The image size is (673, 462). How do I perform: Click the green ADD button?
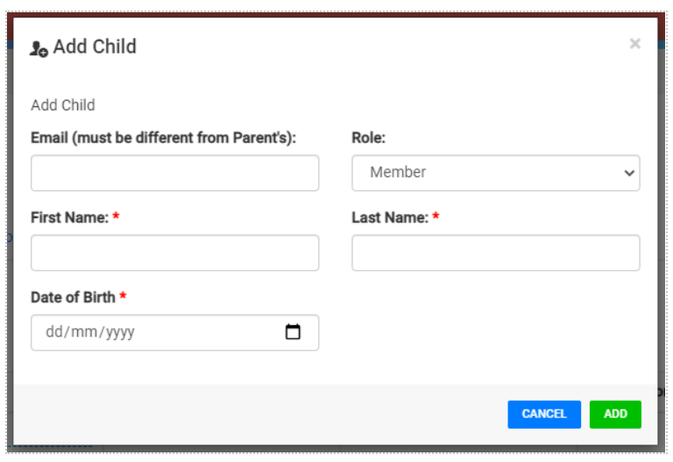615,415
